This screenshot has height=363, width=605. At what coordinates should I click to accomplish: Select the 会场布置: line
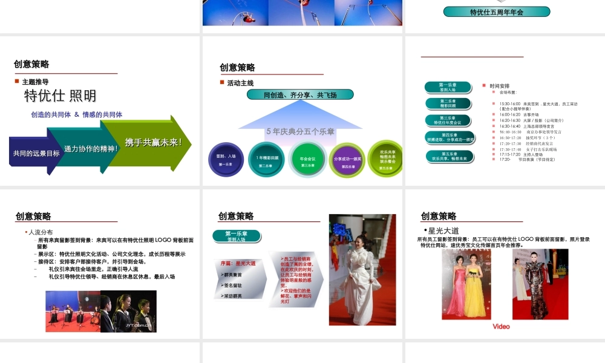tap(508, 93)
